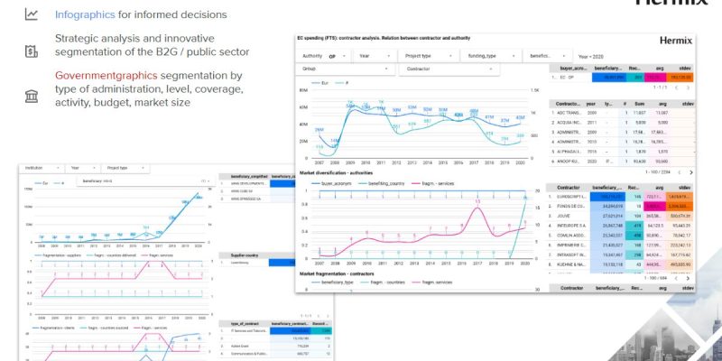Click Supplier country column header
Image resolution: width=722 pixels, height=361 pixels.
pos(245,255)
